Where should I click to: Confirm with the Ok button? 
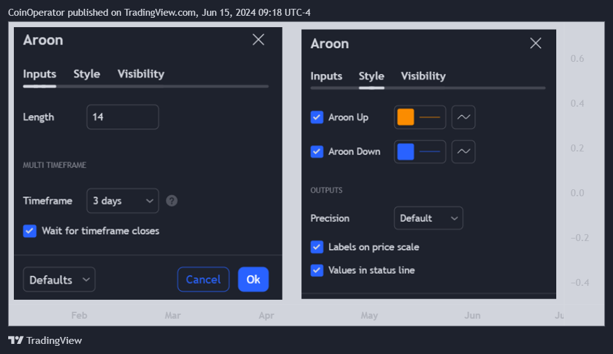tap(254, 280)
